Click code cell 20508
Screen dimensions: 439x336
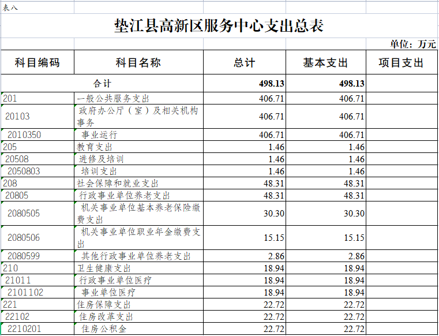pos(37,159)
